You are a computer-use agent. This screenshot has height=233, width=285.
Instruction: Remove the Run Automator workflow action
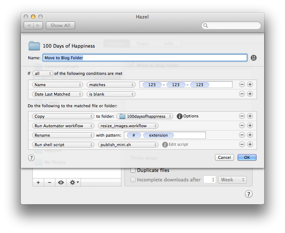tap(242, 126)
